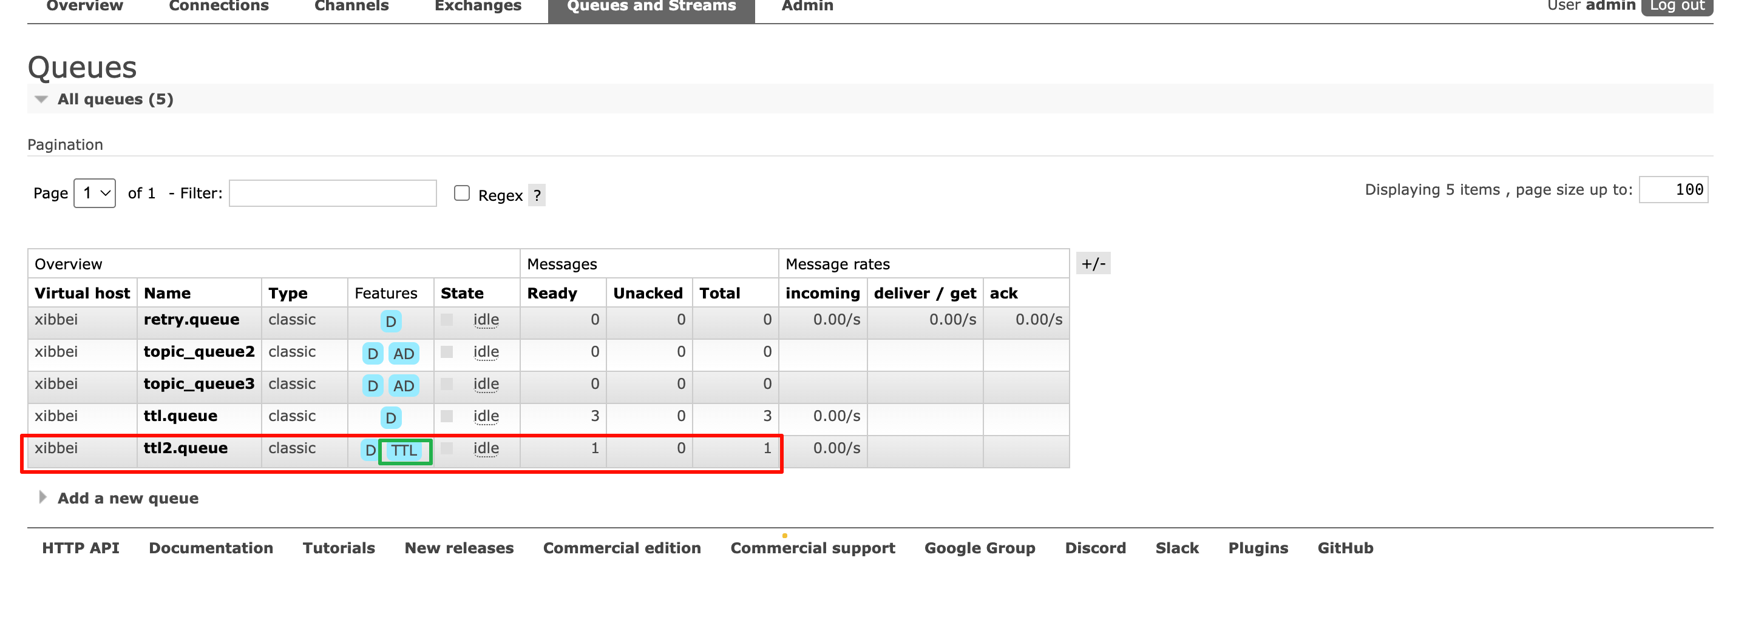This screenshot has width=1747, height=620.
Task: Click the D durable badge on retry.queue
Action: pyautogui.click(x=391, y=321)
